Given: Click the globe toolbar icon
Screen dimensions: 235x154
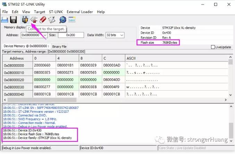Looking at the screenshot, I should (x=63, y=20).
